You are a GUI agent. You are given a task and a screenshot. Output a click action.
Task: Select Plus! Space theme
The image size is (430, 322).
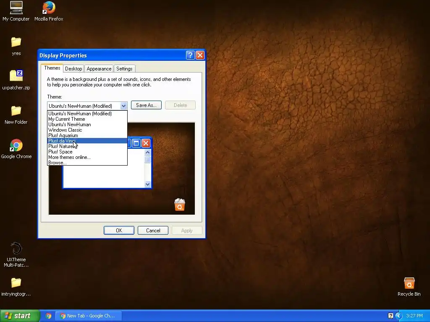tap(87, 152)
